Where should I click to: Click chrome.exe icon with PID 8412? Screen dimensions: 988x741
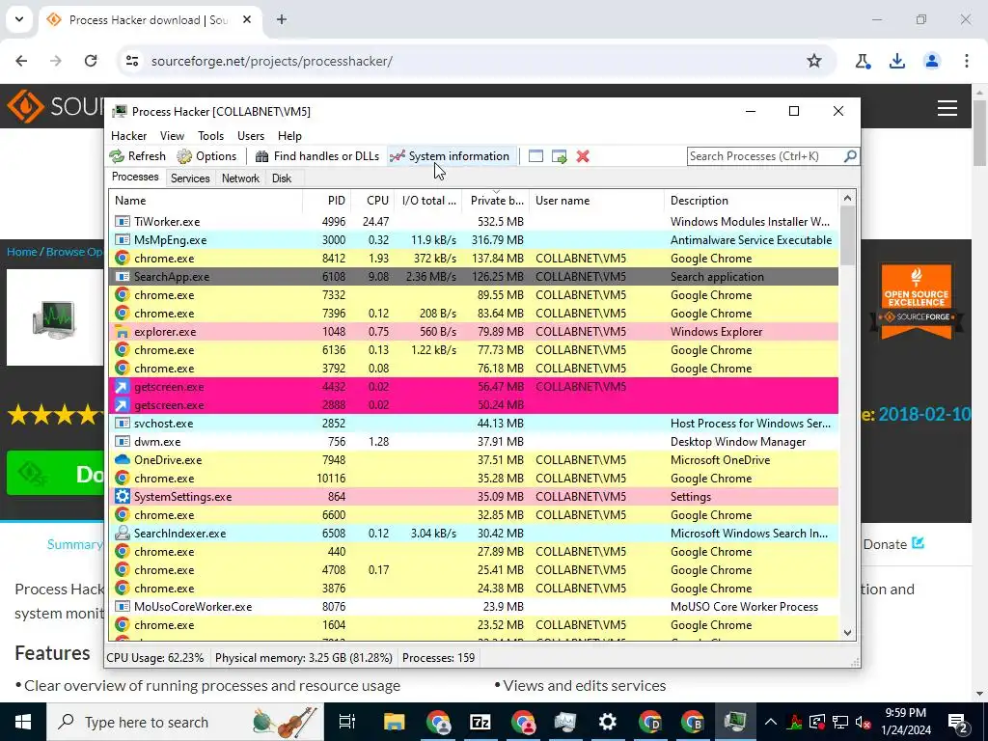tap(123, 259)
